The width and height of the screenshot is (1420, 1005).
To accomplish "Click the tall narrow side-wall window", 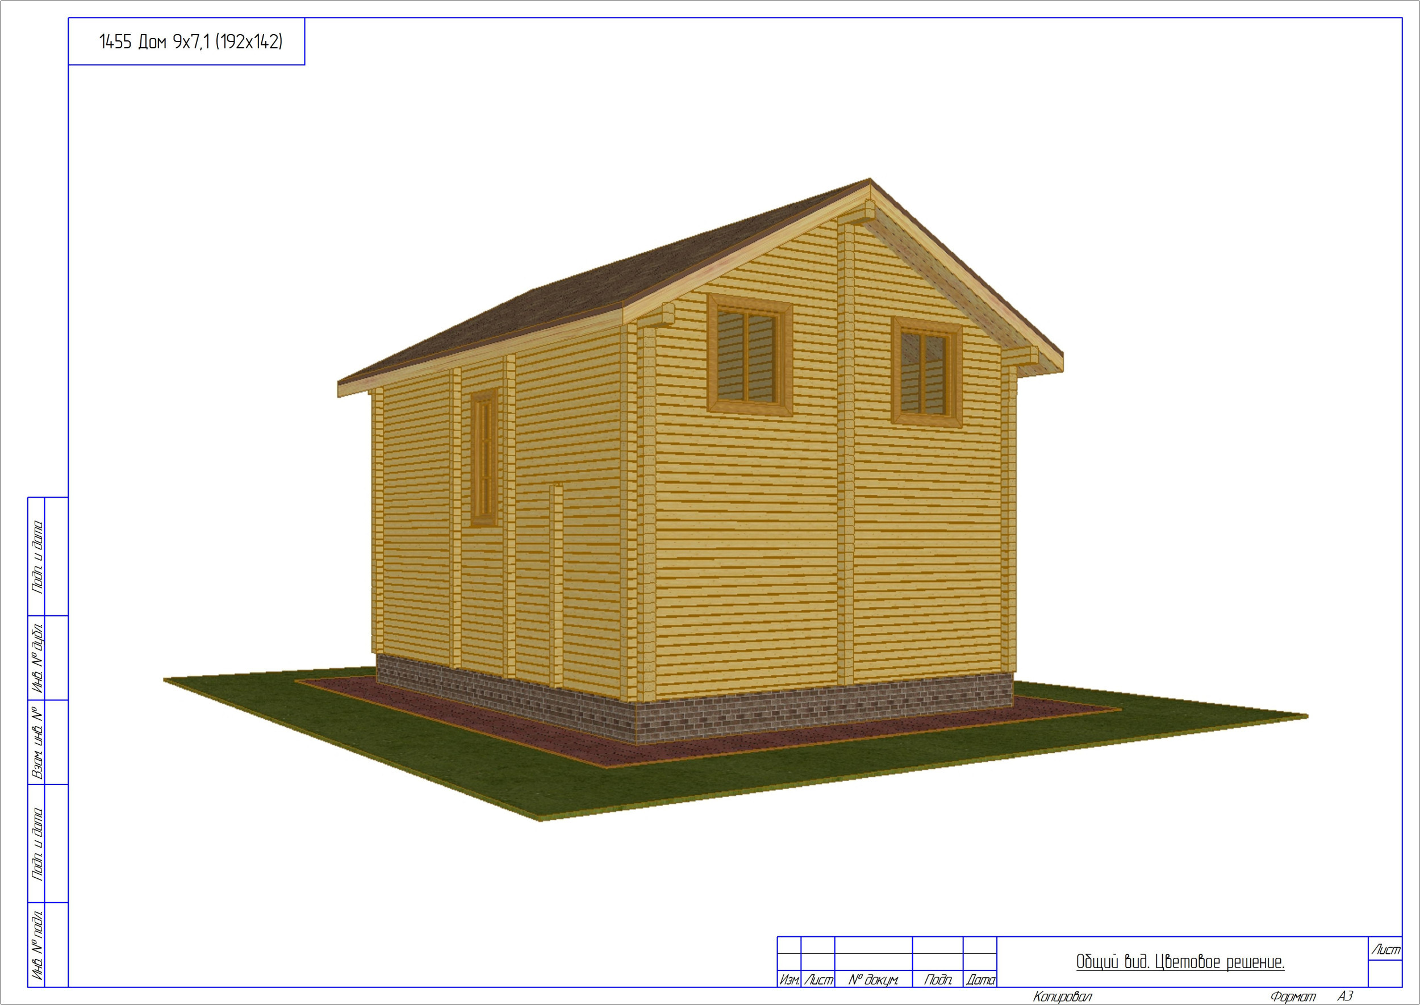I will pos(485,458).
